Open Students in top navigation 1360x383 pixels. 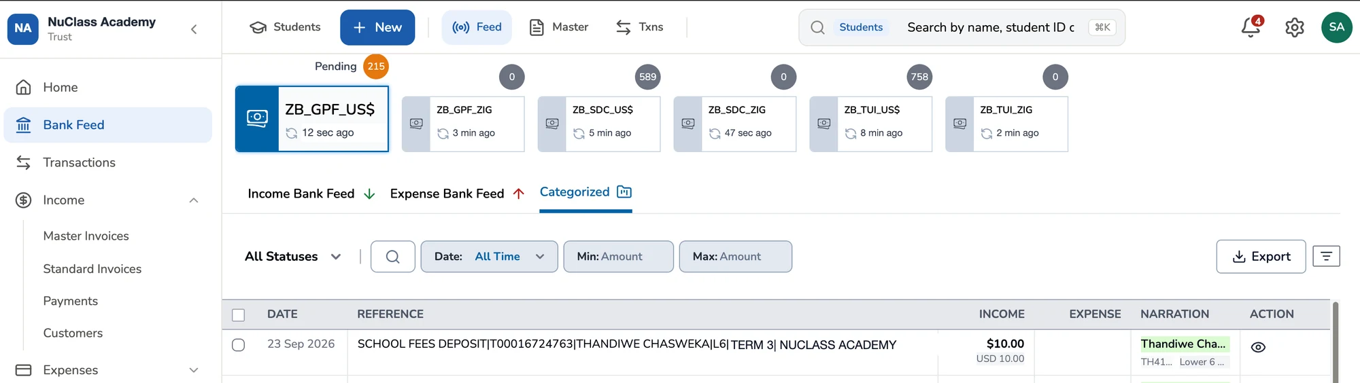(285, 27)
